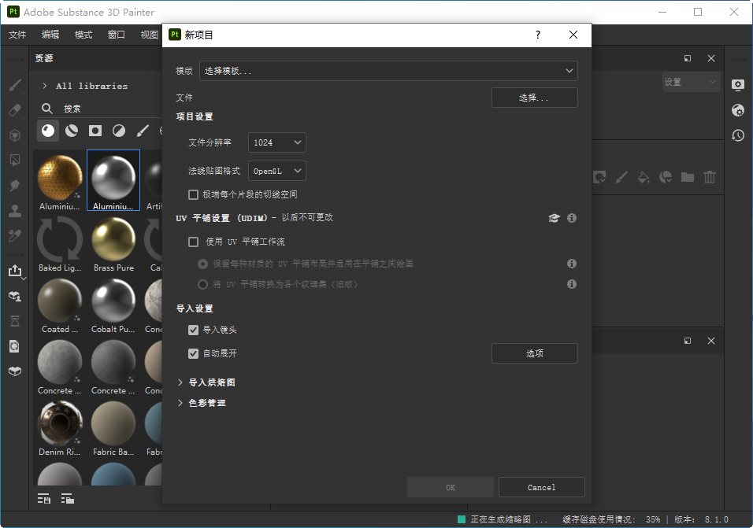Open the 编辑 menu

point(50,35)
